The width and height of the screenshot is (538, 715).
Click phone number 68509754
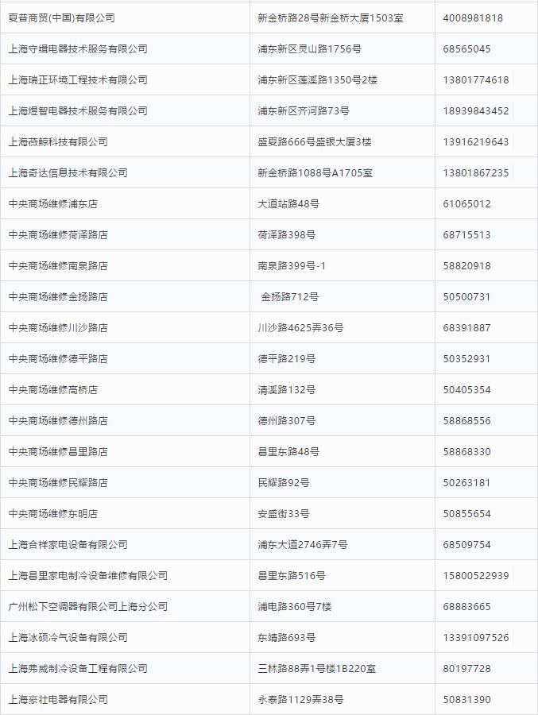click(466, 545)
